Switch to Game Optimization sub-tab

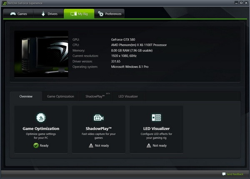click(x=60, y=96)
